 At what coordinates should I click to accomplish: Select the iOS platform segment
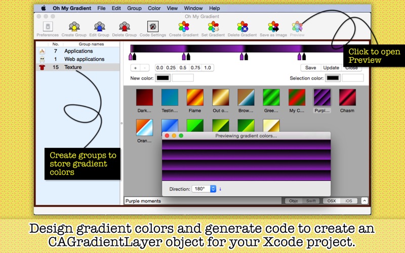pos(349,201)
